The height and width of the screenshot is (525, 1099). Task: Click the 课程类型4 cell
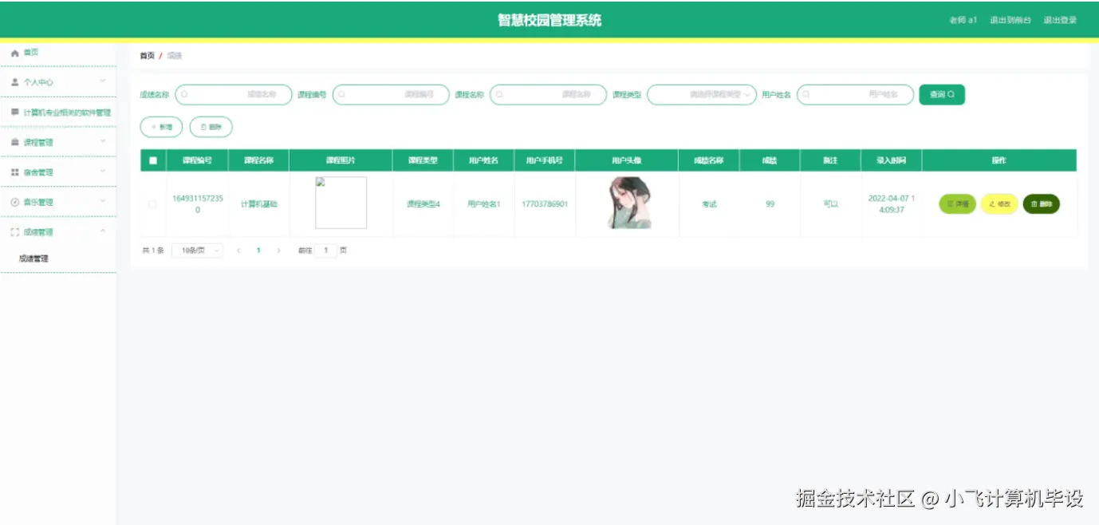(423, 204)
